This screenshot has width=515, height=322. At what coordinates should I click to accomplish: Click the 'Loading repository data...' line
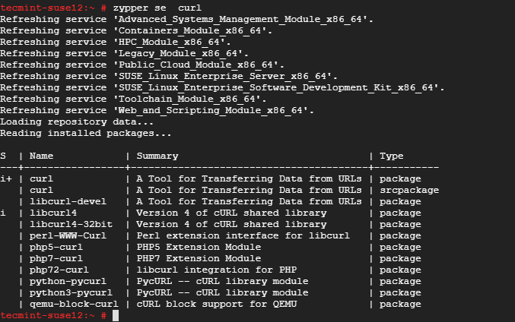pos(77,122)
